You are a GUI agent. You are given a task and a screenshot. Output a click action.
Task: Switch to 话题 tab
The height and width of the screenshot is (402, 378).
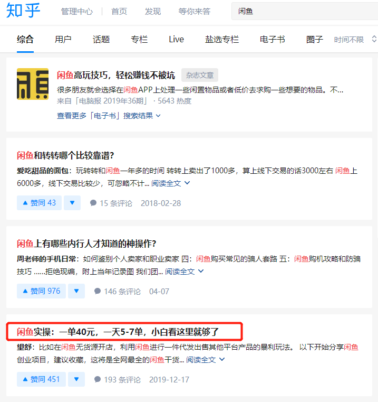pyautogui.click(x=101, y=40)
